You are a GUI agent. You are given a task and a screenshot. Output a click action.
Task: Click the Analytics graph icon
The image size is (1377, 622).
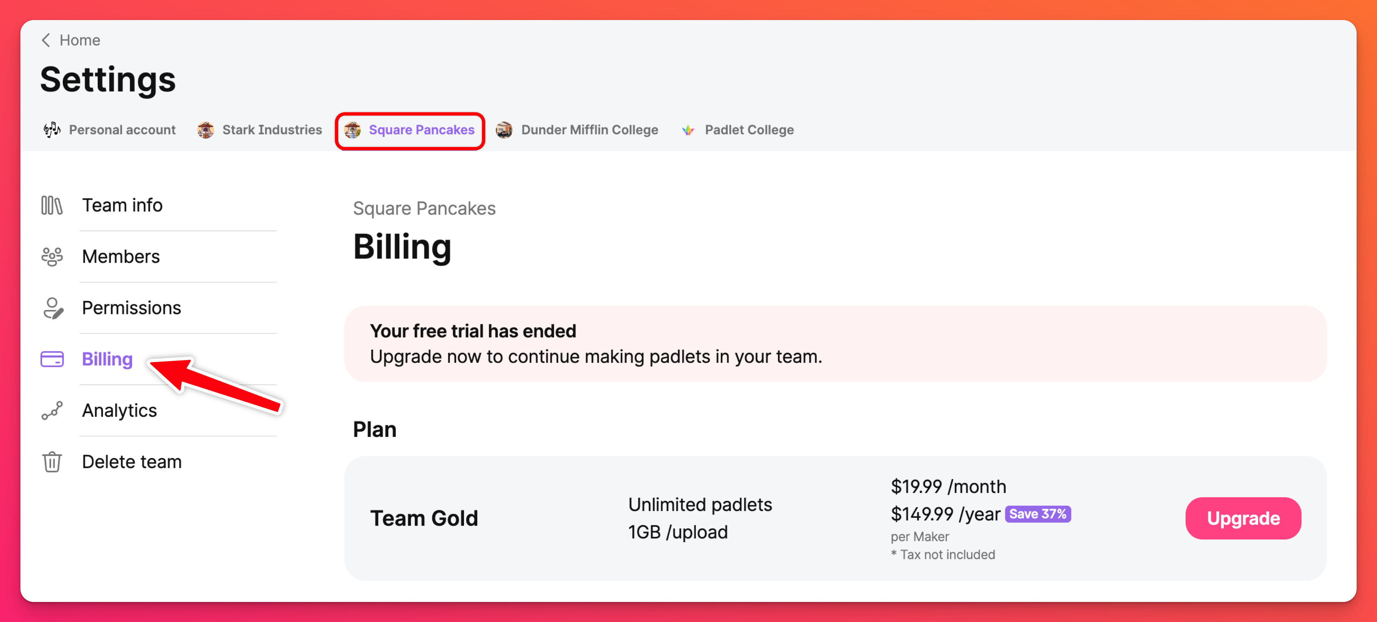(x=52, y=411)
